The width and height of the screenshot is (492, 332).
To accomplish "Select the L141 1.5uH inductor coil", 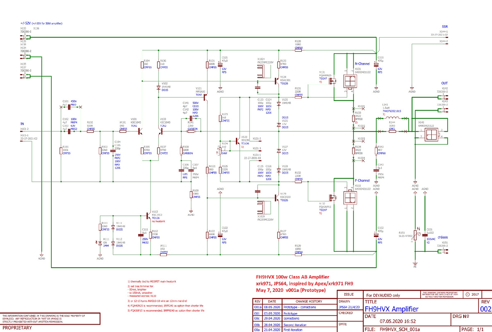I will click(393, 119).
